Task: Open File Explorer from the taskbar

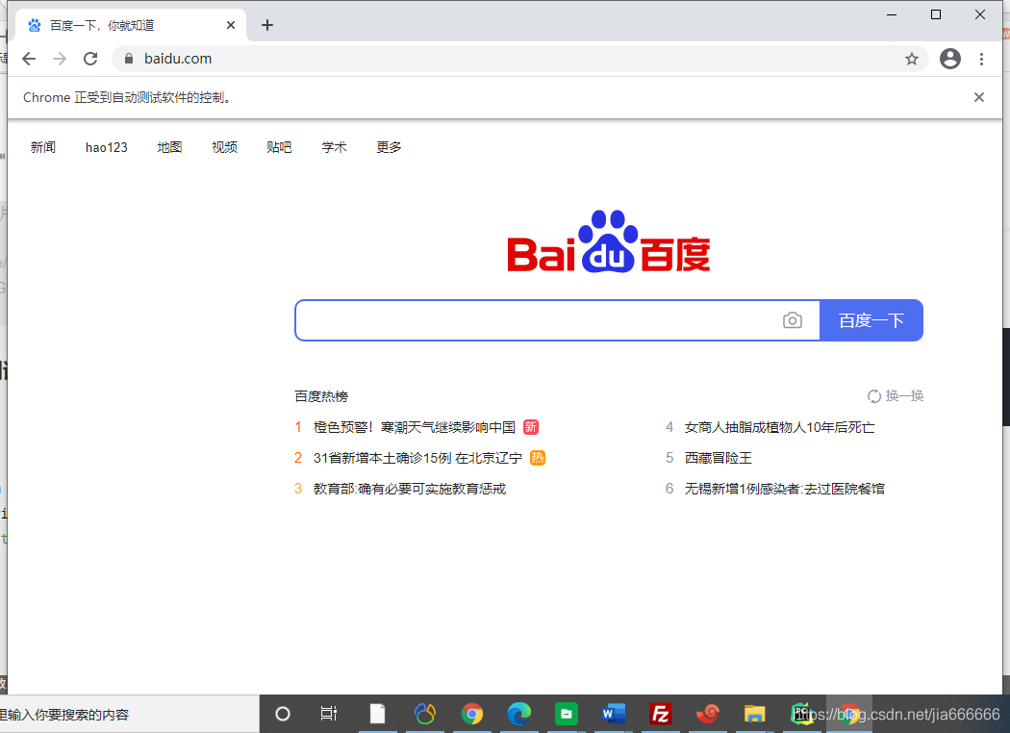Action: pos(754,714)
